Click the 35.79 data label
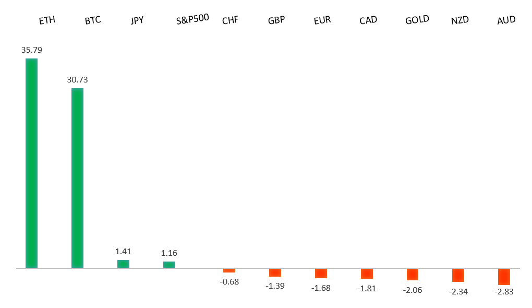This screenshot has width=532, height=308. pyautogui.click(x=31, y=50)
